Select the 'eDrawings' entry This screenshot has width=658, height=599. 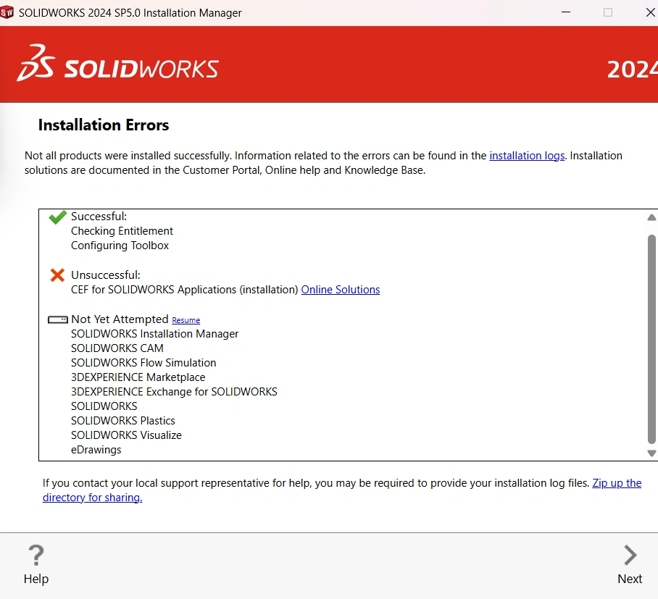coord(96,450)
